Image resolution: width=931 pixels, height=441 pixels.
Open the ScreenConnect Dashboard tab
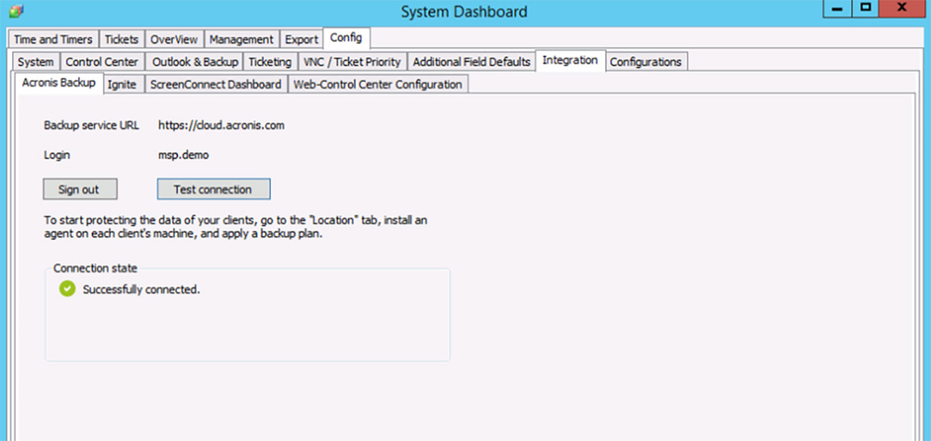point(216,85)
